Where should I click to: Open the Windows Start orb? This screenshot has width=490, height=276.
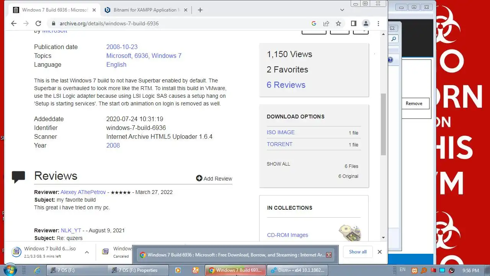[10, 270]
